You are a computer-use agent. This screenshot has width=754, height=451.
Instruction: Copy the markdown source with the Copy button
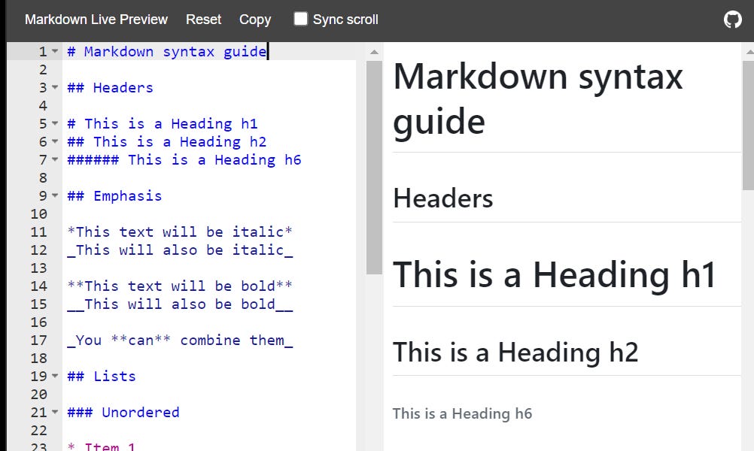[x=255, y=20]
